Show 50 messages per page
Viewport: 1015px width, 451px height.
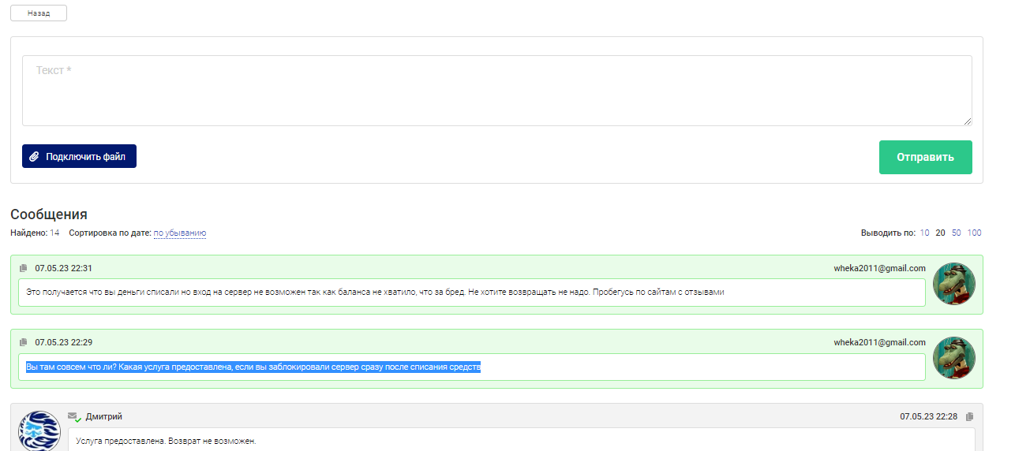[956, 233]
